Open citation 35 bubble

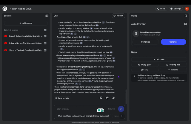coord(72,34)
